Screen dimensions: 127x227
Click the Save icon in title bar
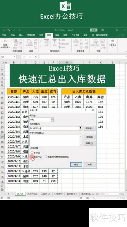(x=4, y=30)
